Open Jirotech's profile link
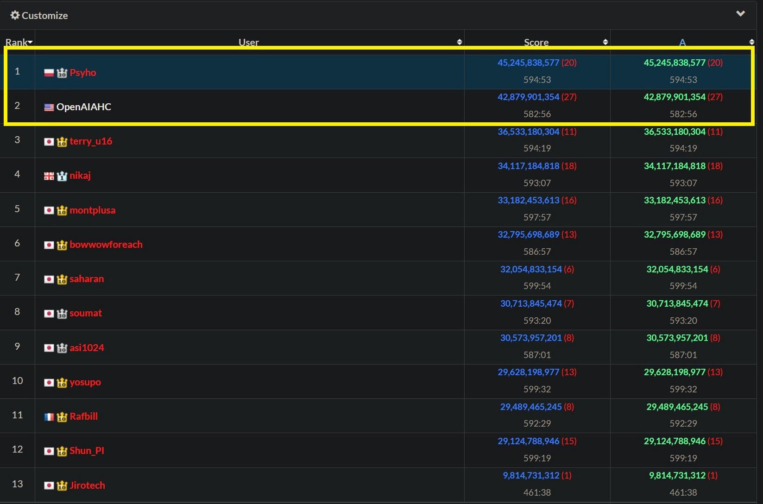 click(x=87, y=485)
